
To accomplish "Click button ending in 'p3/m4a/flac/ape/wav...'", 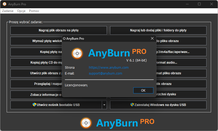I will point(181,52).
